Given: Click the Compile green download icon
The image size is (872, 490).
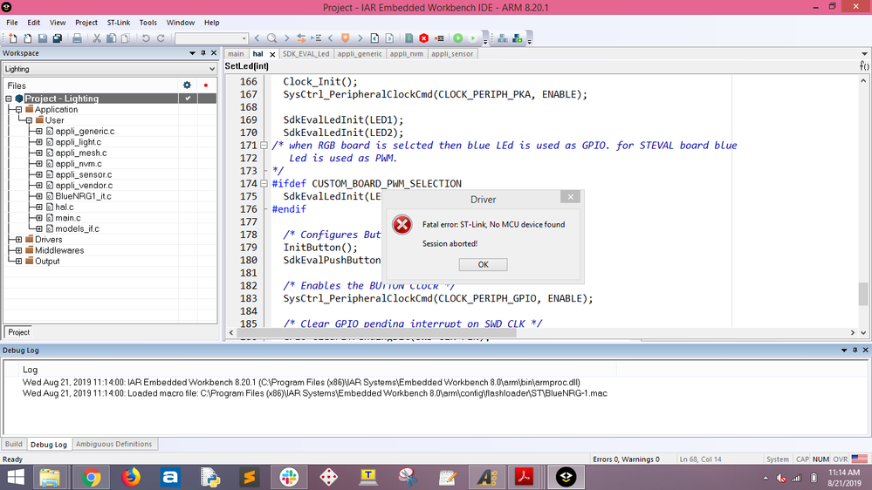Looking at the screenshot, I should pyautogui.click(x=409, y=38).
